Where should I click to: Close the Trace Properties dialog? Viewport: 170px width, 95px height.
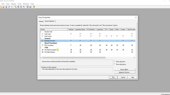pos(136,17)
